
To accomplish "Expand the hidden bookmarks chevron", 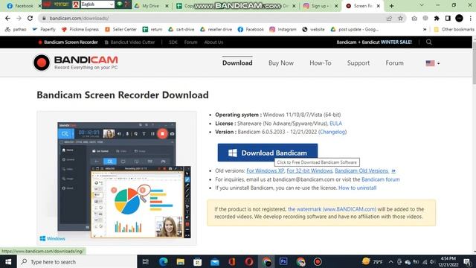I will click(x=425, y=30).
